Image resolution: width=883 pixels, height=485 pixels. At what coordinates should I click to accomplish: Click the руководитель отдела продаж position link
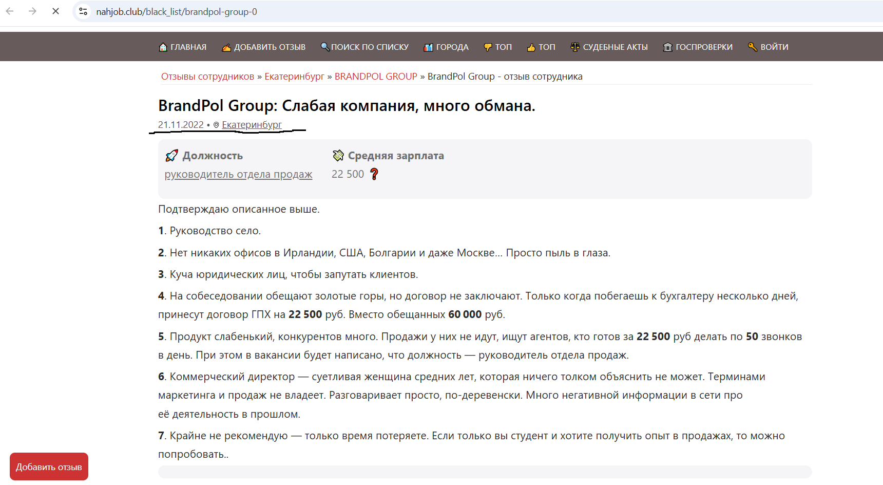point(238,175)
